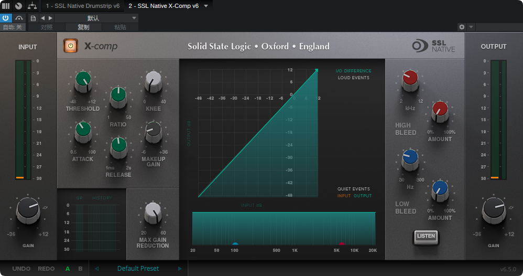The height and width of the screenshot is (276, 523).
Task: Click the REDO button
Action: point(46,269)
